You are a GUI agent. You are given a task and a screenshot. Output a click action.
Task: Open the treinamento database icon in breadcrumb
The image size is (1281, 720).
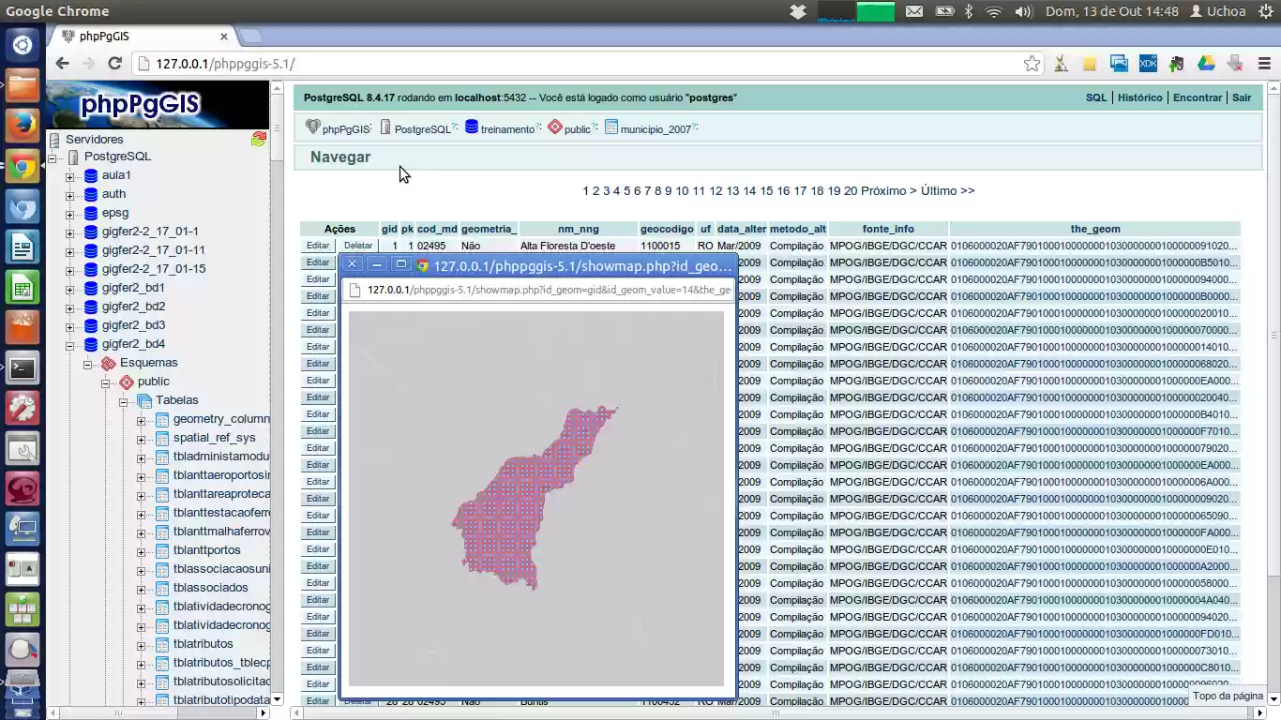point(472,127)
